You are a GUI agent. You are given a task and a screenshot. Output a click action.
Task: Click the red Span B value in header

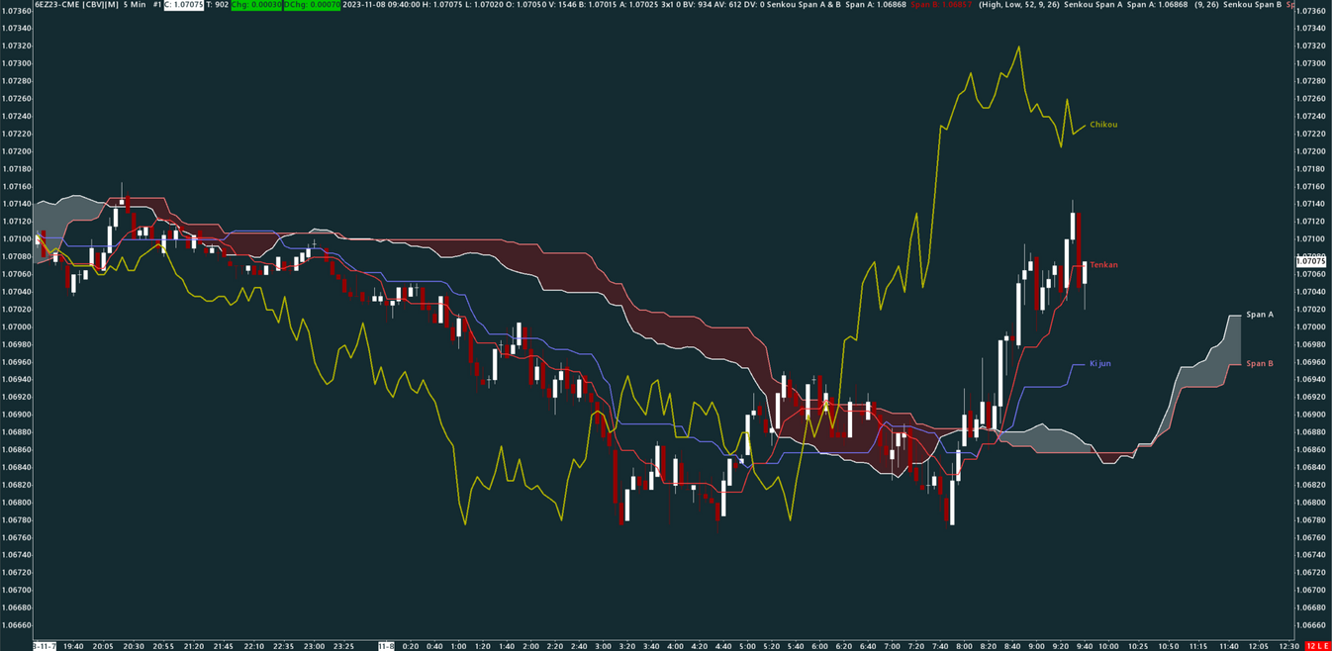(940, 5)
